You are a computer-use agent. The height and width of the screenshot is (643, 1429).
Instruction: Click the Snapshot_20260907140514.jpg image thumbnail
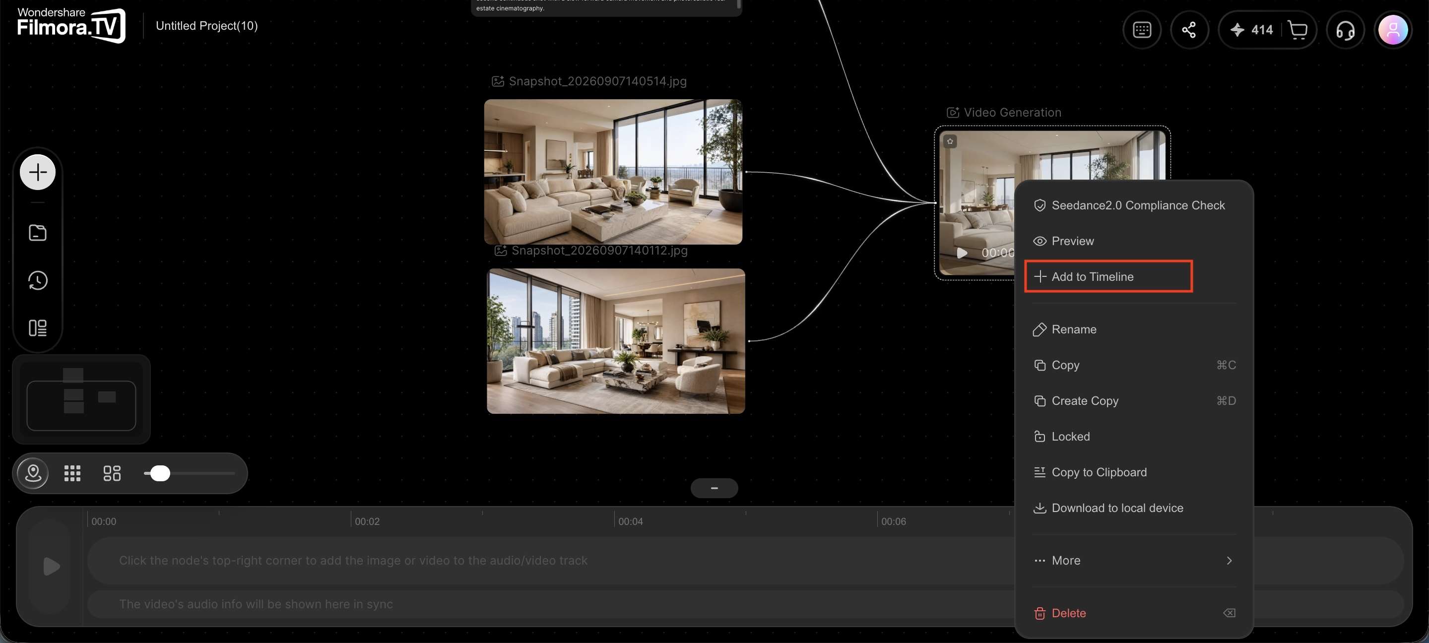tap(613, 172)
